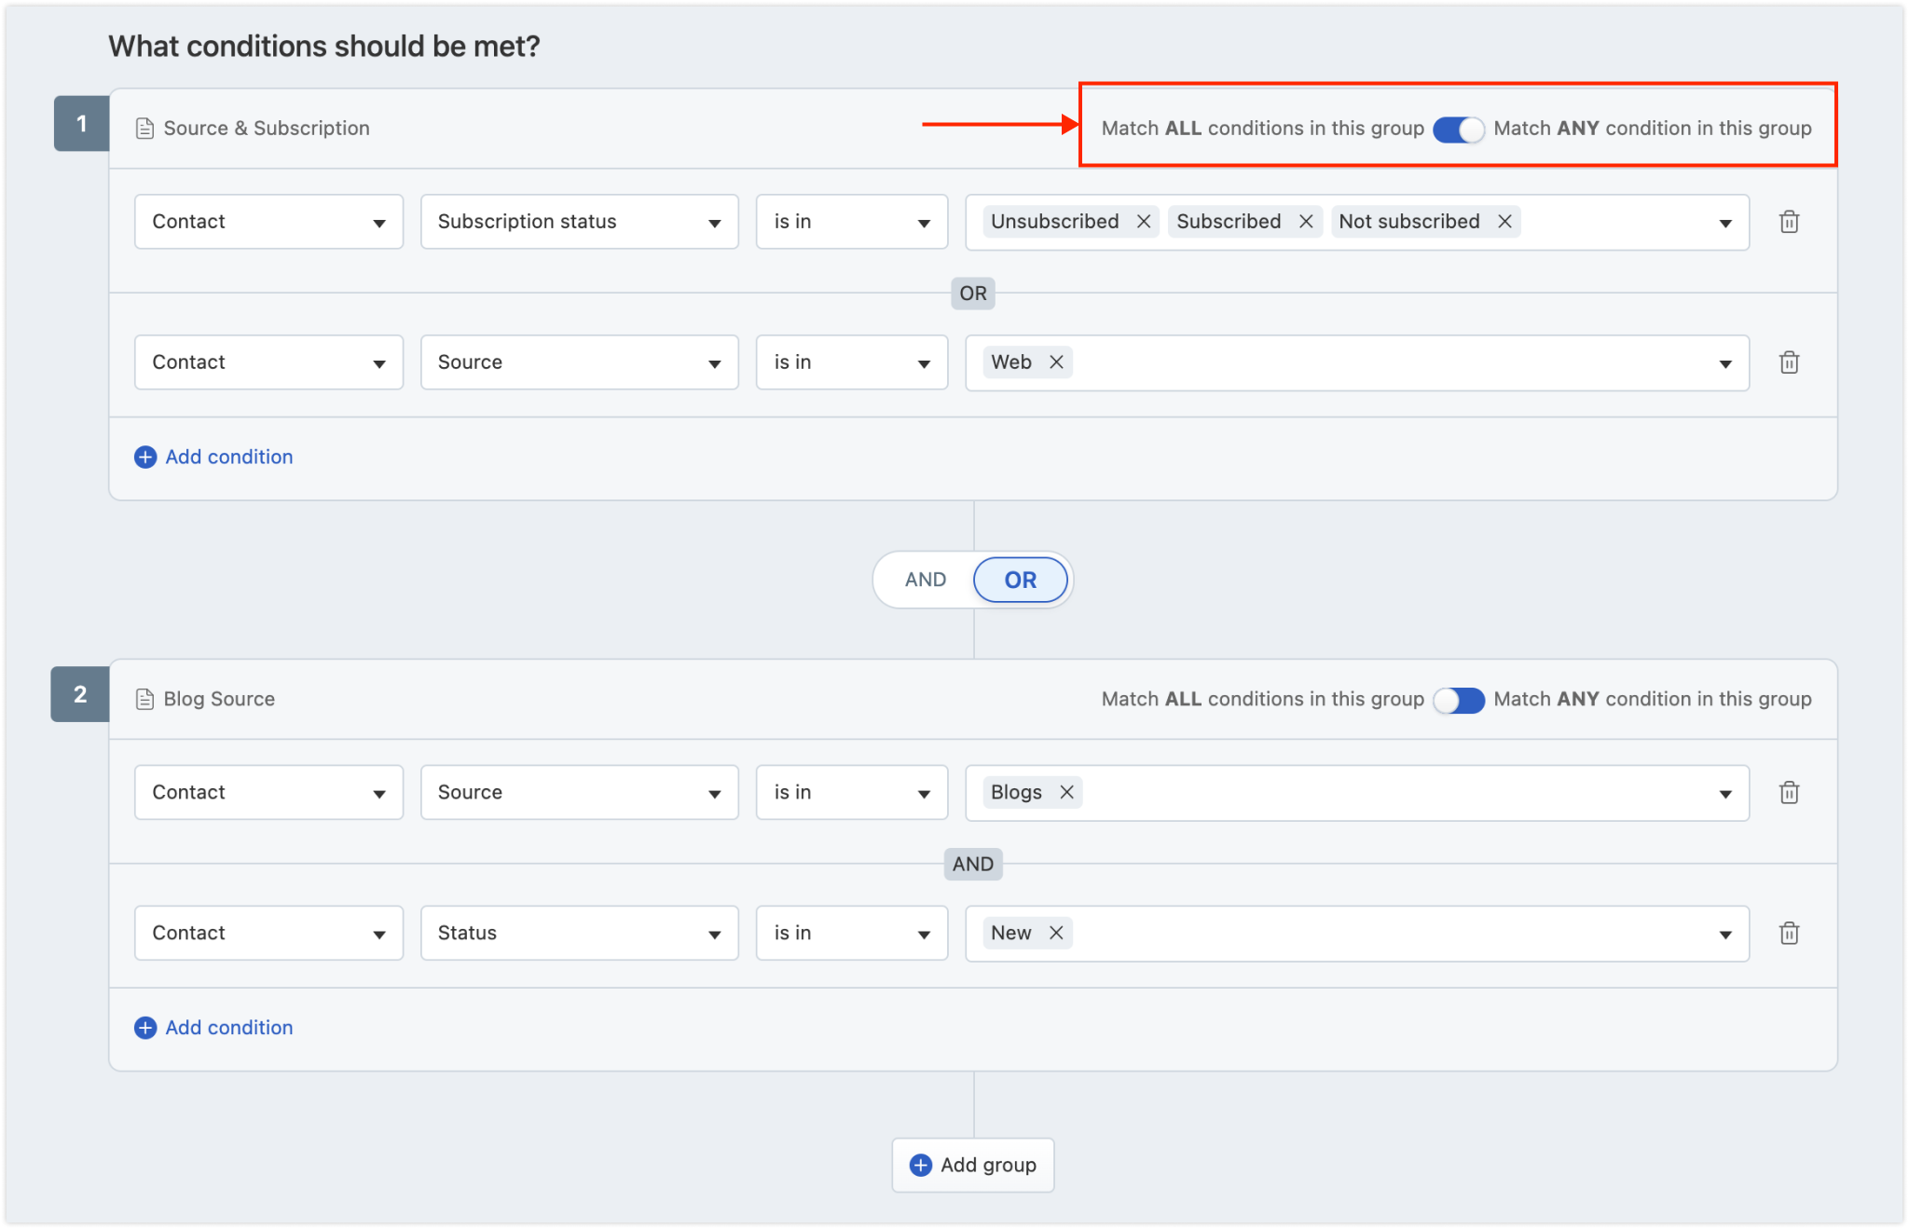Open the Status field dropdown

(x=579, y=934)
